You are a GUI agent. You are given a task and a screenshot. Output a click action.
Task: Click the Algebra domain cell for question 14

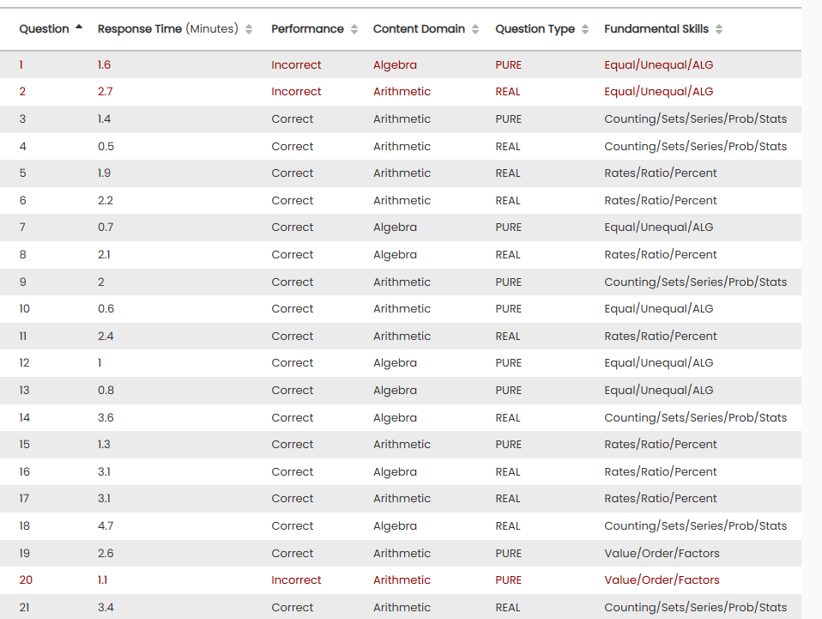click(x=395, y=418)
